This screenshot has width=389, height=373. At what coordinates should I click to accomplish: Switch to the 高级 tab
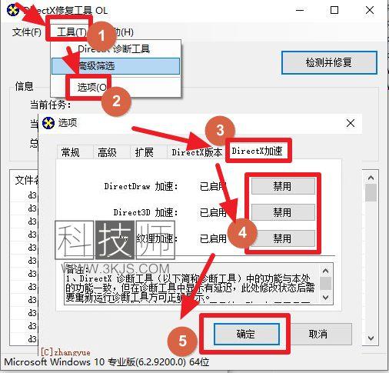(107, 152)
